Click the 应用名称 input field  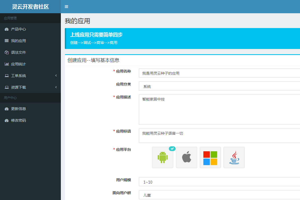219,73
